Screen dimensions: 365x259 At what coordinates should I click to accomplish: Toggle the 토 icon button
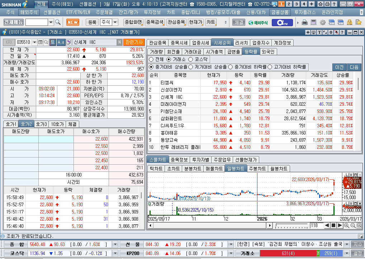coord(52,42)
